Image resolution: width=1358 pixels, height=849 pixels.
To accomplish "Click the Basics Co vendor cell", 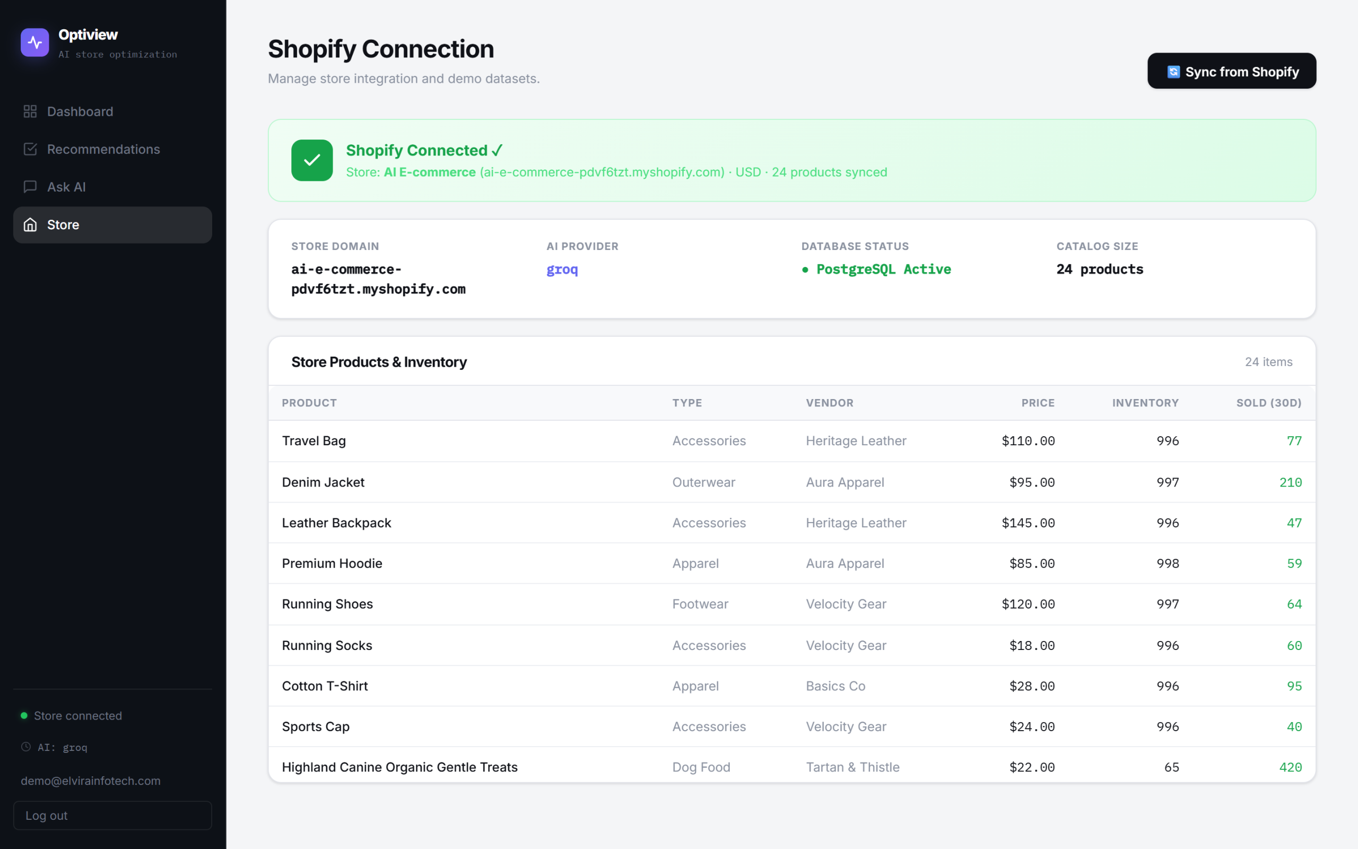I will 835,686.
